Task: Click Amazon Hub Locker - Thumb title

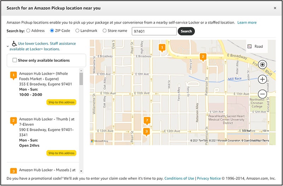Action: click(47, 122)
